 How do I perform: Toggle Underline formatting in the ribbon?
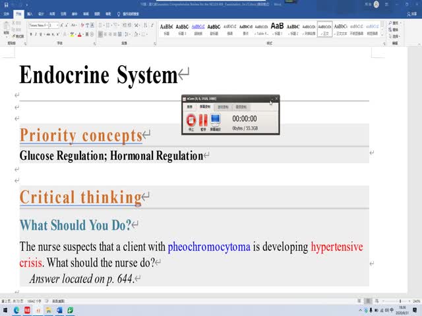click(43, 34)
